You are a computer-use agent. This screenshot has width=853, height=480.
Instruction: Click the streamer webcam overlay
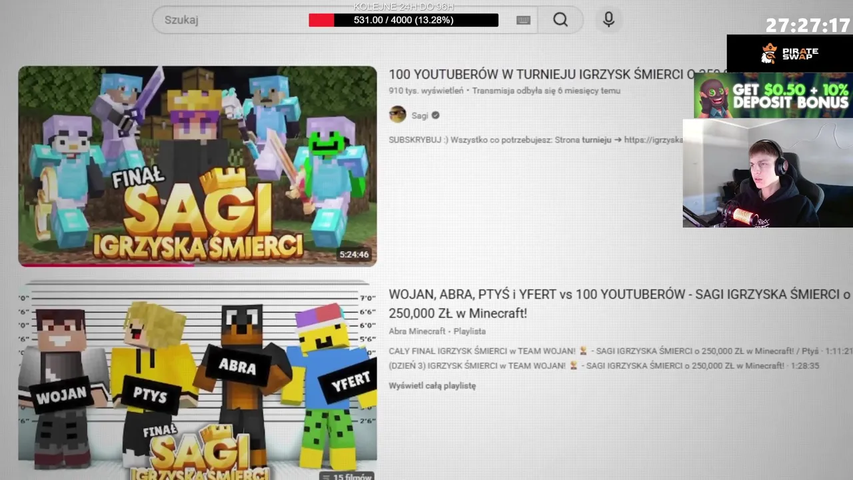click(x=768, y=173)
